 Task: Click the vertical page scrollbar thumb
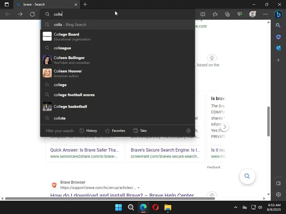(x=268, y=121)
